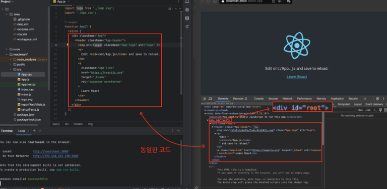Screen dimensions: 387x189
Task: Open the On Your Network URL in terminal
Action: [x=55, y=156]
